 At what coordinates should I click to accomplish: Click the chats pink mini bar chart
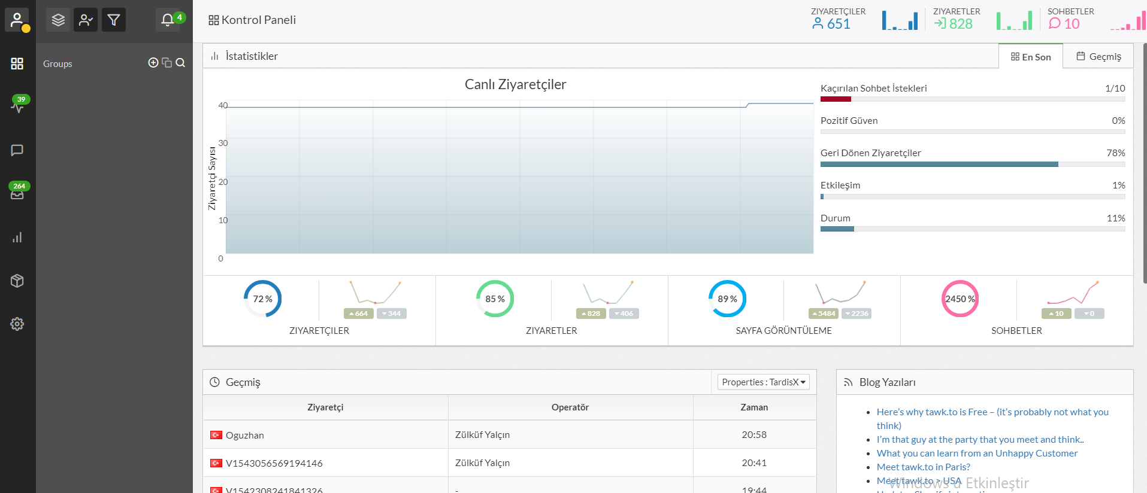(x=1127, y=20)
